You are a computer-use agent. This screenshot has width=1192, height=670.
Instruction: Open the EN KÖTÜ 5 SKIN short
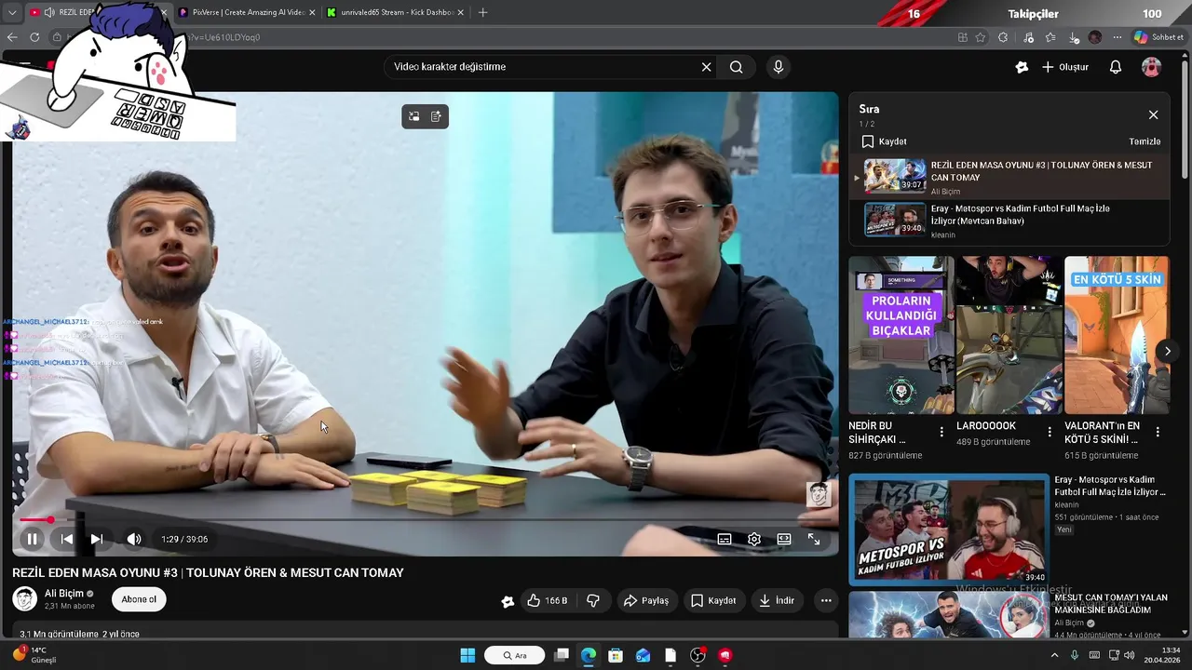pos(1117,335)
